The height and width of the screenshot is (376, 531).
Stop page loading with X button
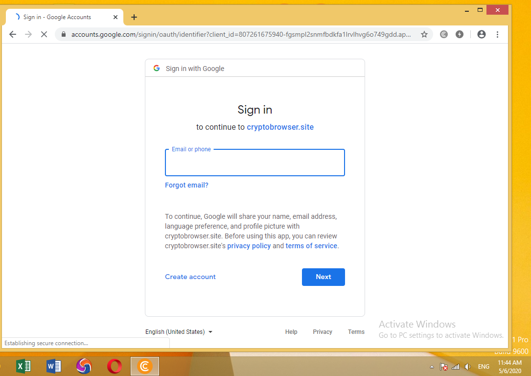[x=44, y=34]
